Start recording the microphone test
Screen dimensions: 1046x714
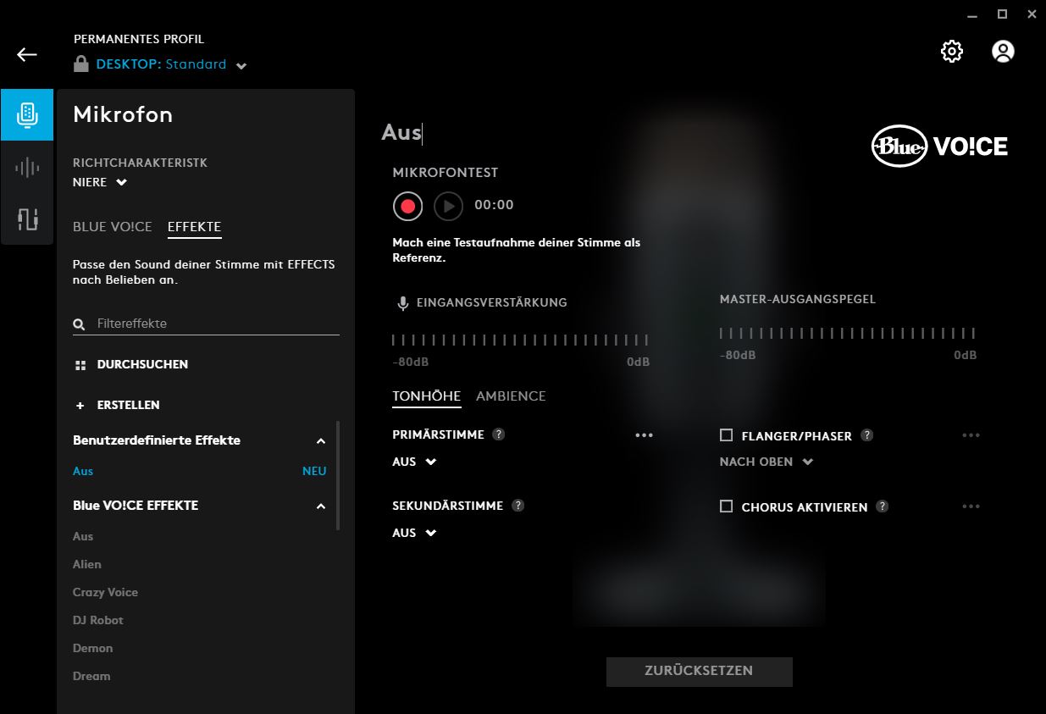point(407,206)
